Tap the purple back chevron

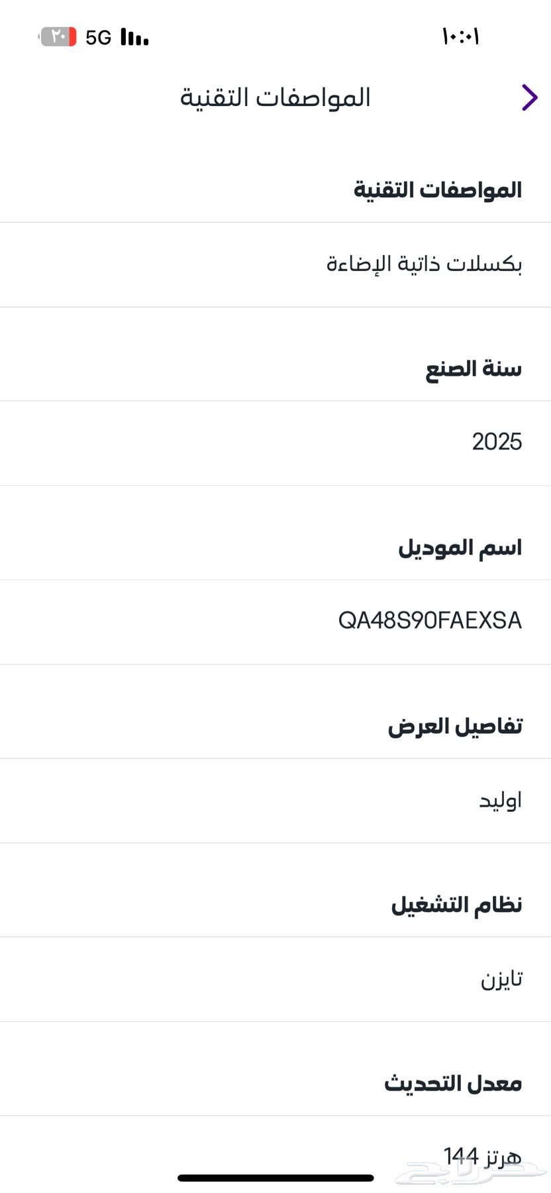tap(529, 97)
